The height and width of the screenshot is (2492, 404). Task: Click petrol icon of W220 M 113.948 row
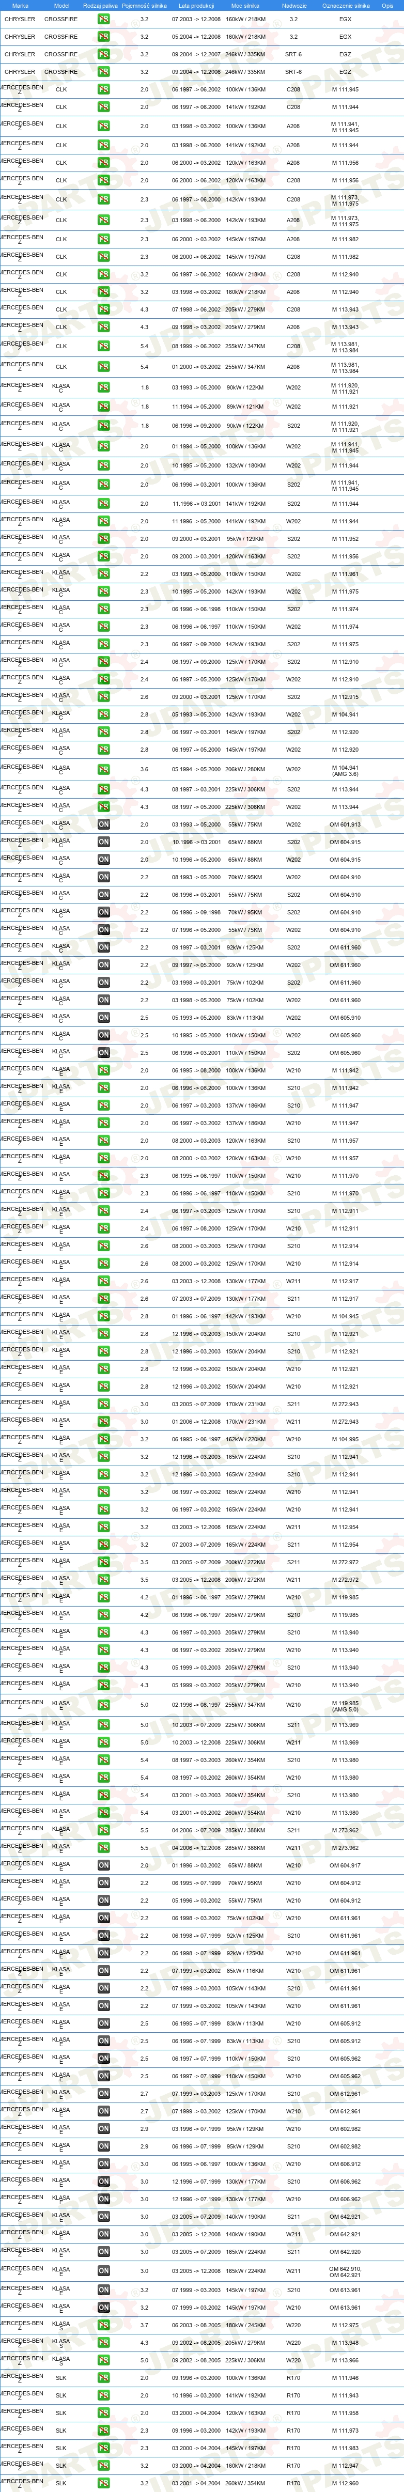pyautogui.click(x=103, y=2343)
